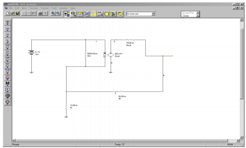Open the Basic resistor component bin
This screenshot has height=148, width=246.
click(x=7, y=29)
